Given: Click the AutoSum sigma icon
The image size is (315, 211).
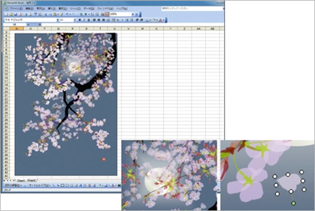Looking at the screenshot, I should tap(85, 14).
